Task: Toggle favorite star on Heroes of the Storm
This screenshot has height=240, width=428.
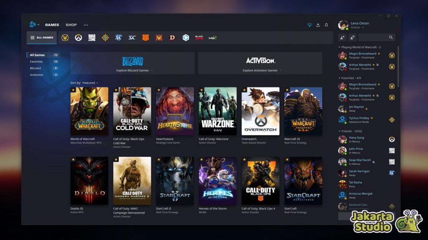Action: 201,160
